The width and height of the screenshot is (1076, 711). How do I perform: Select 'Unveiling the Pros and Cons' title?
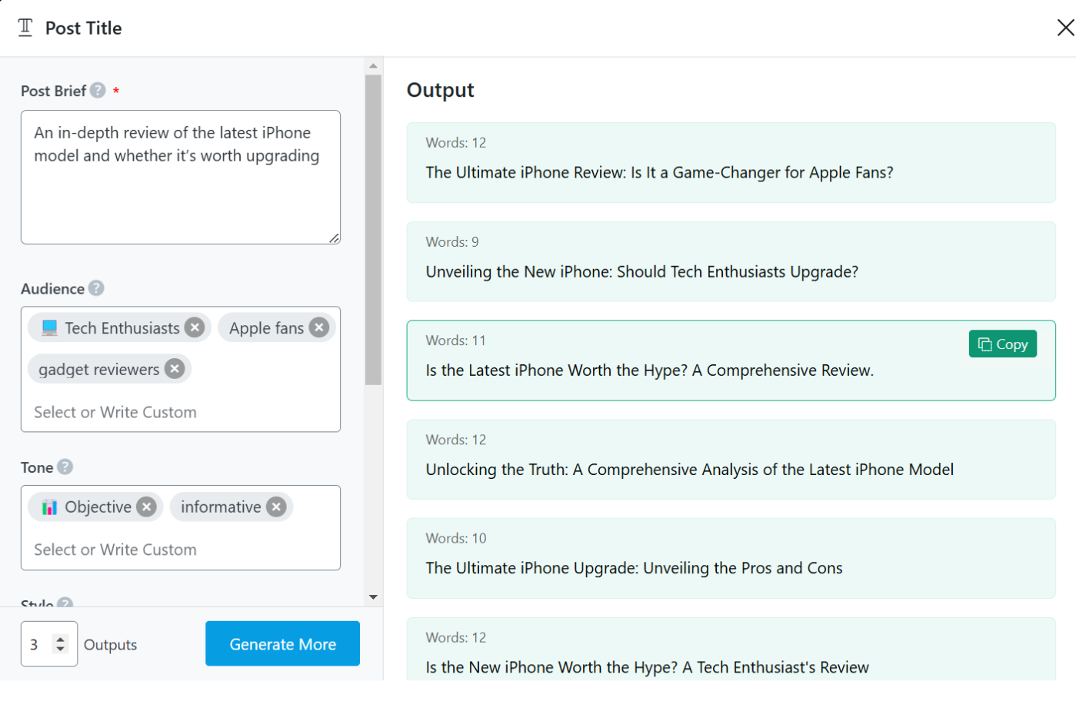pyautogui.click(x=731, y=558)
